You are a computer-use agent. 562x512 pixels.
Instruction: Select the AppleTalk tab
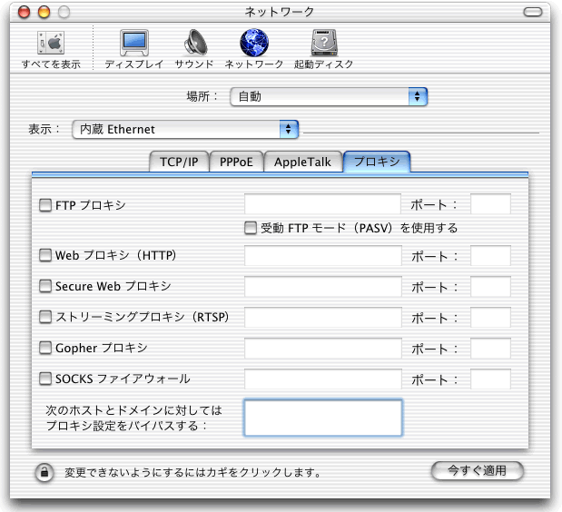click(303, 162)
